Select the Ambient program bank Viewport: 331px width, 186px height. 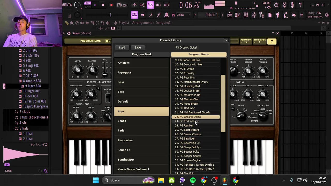click(x=141, y=63)
